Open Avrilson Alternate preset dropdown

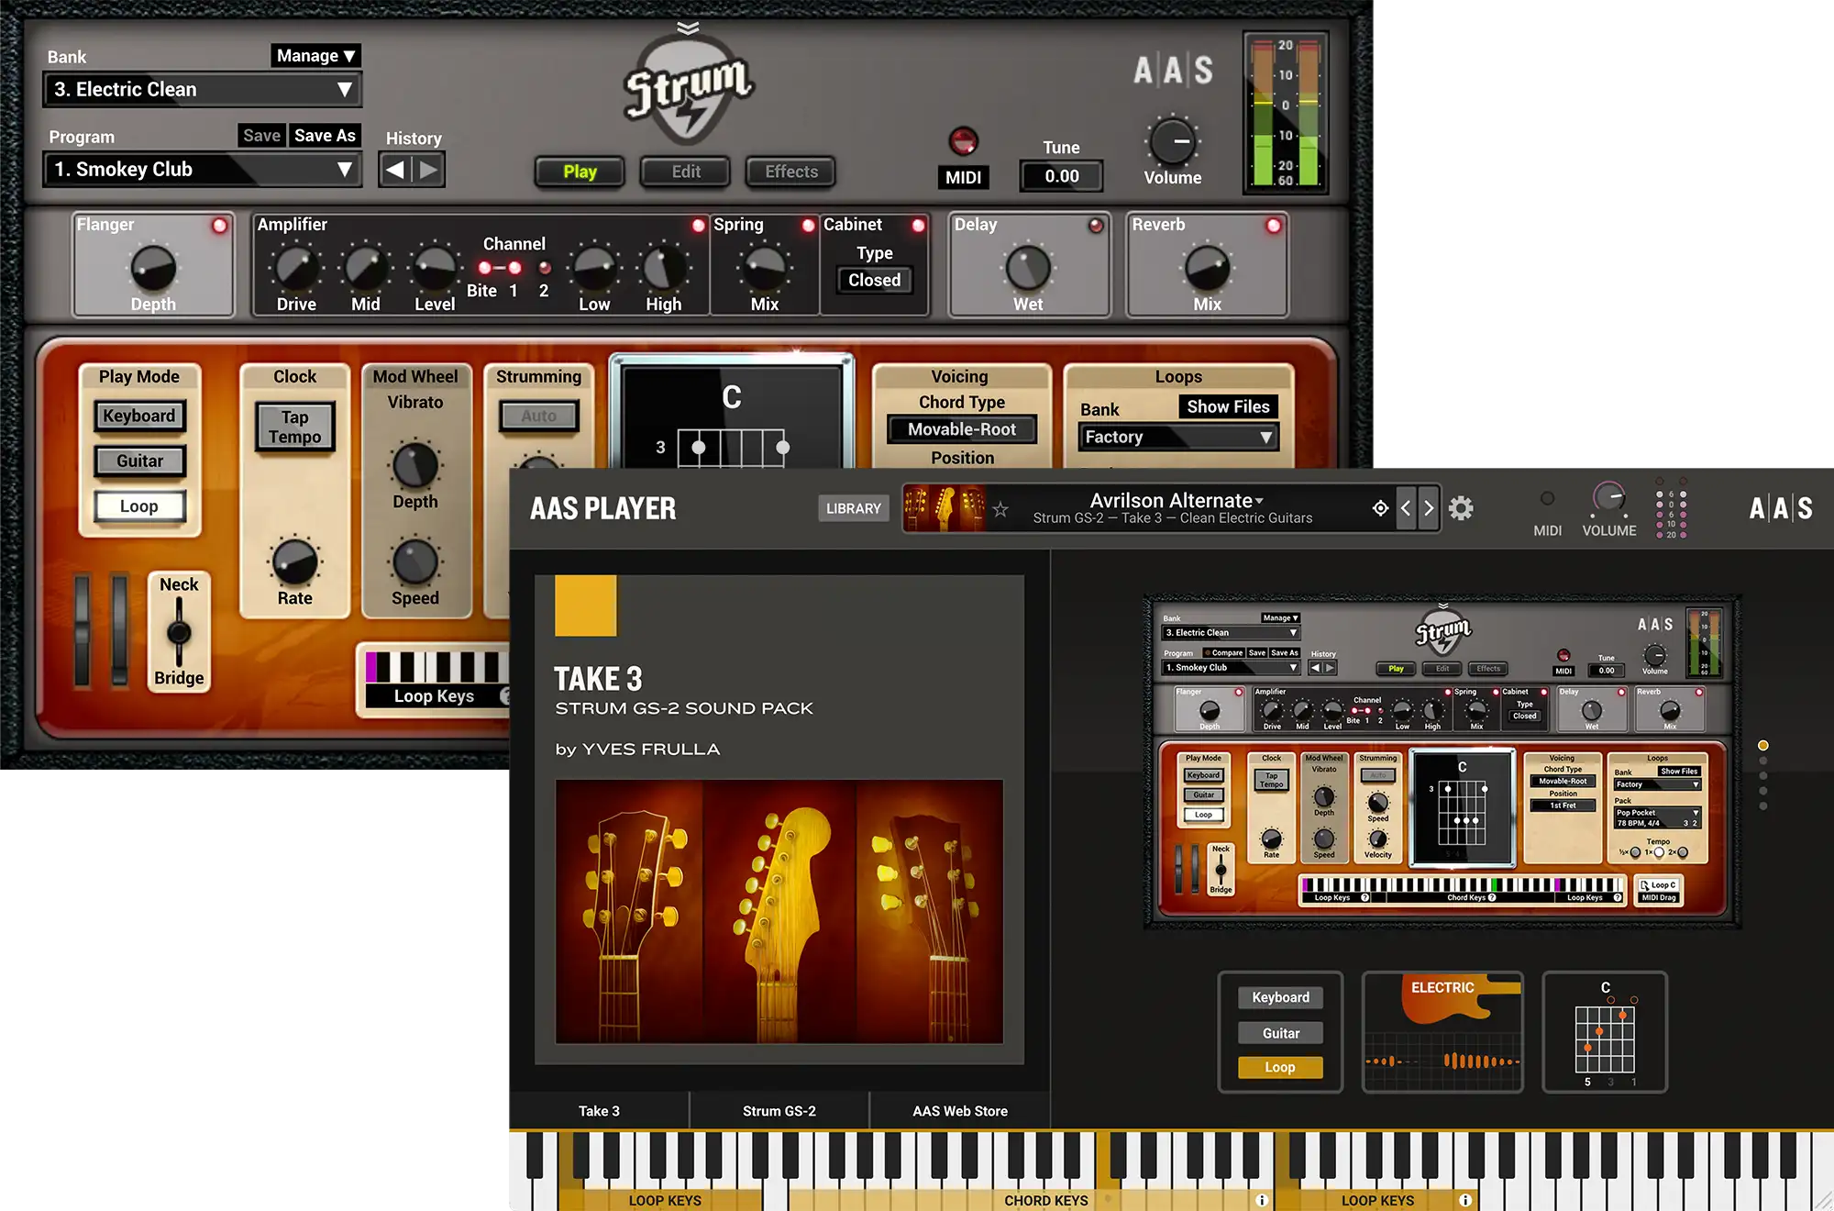[1177, 501]
